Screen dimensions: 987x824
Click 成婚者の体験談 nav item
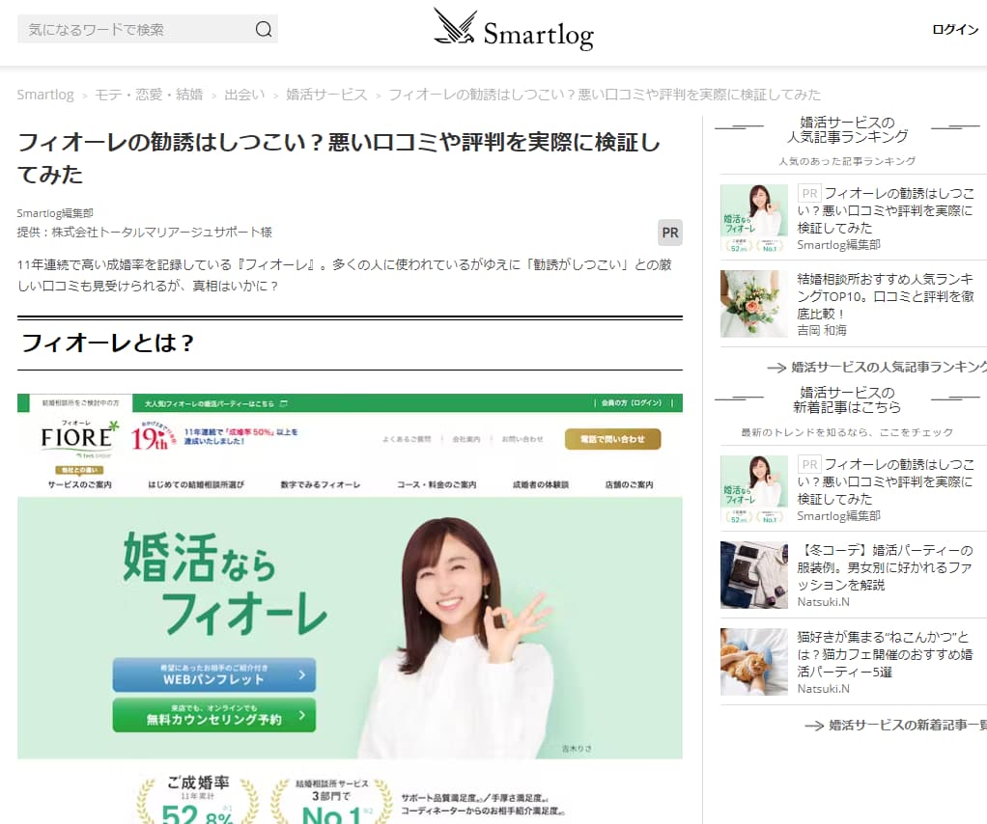[541, 484]
